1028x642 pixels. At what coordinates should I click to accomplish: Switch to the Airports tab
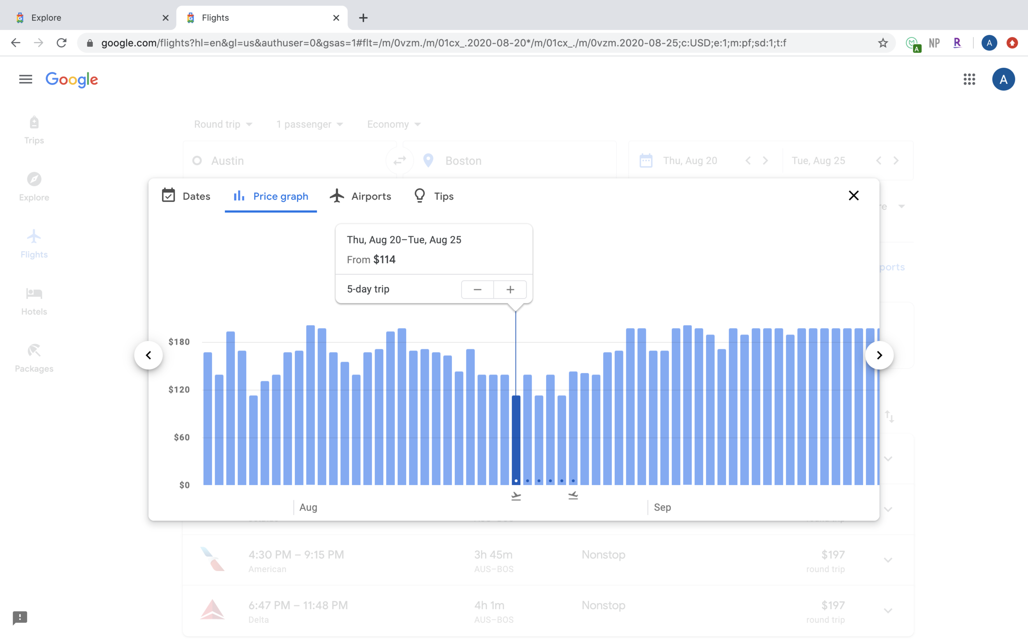click(x=360, y=196)
